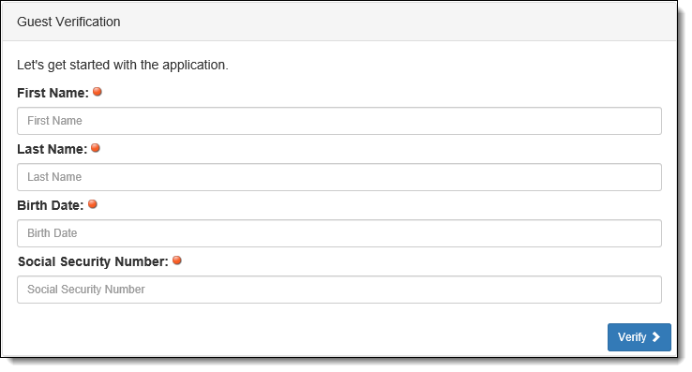Click the red required dot beside Last Name

click(96, 148)
